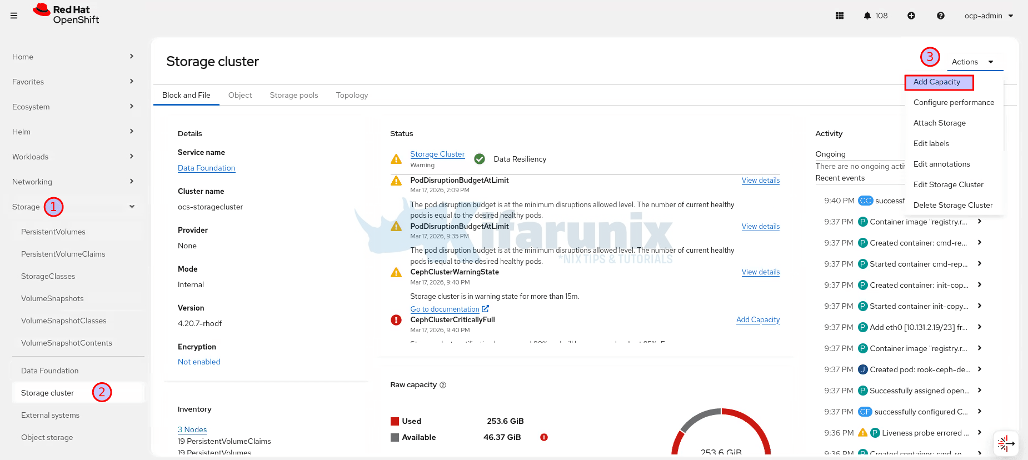Open External systems in the sidebar

point(78,415)
